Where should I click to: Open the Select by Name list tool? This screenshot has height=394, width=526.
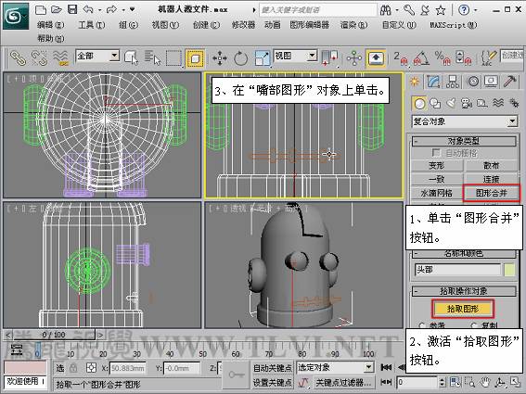152,58
